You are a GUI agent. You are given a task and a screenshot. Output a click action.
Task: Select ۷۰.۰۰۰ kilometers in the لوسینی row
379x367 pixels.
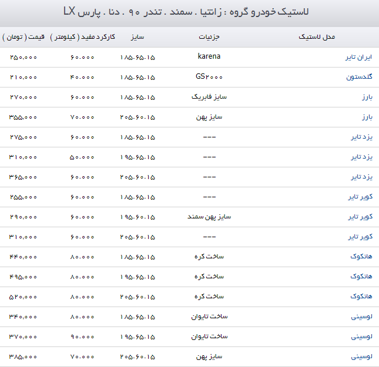(82, 357)
